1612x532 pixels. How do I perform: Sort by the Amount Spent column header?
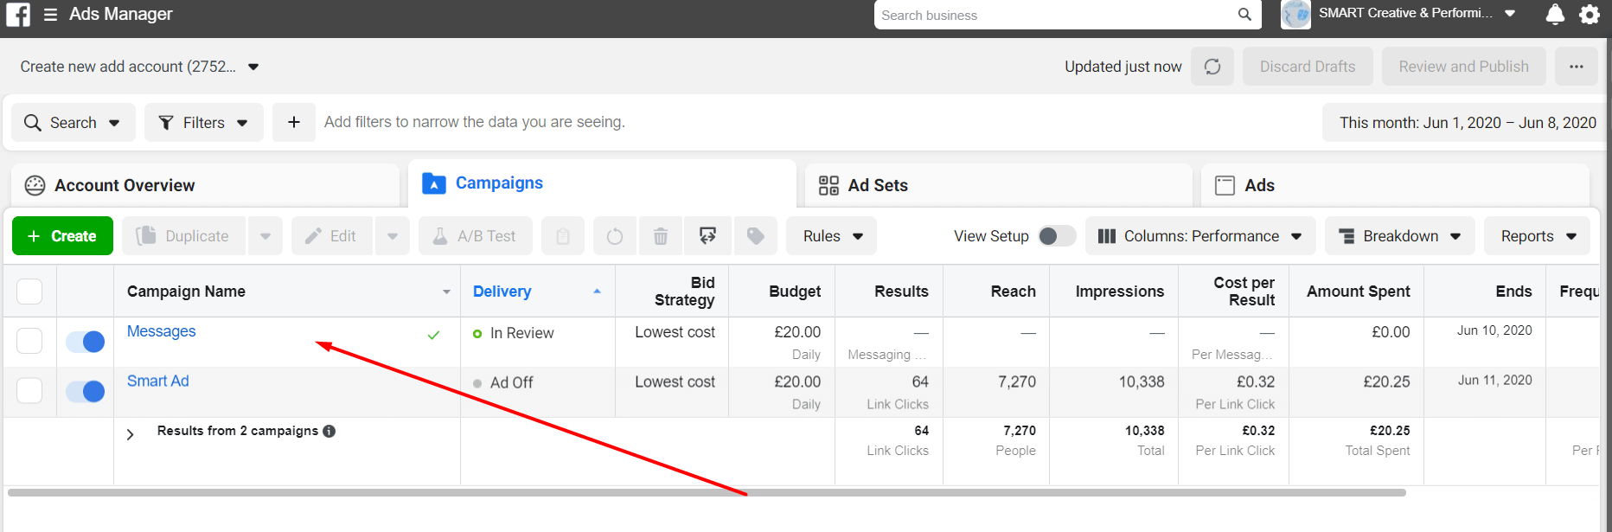(1358, 292)
